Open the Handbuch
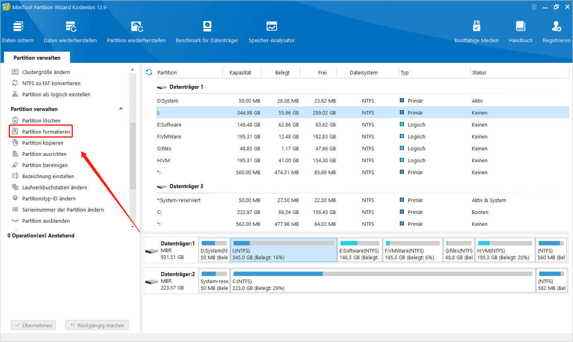573x342 pixels. (x=520, y=32)
